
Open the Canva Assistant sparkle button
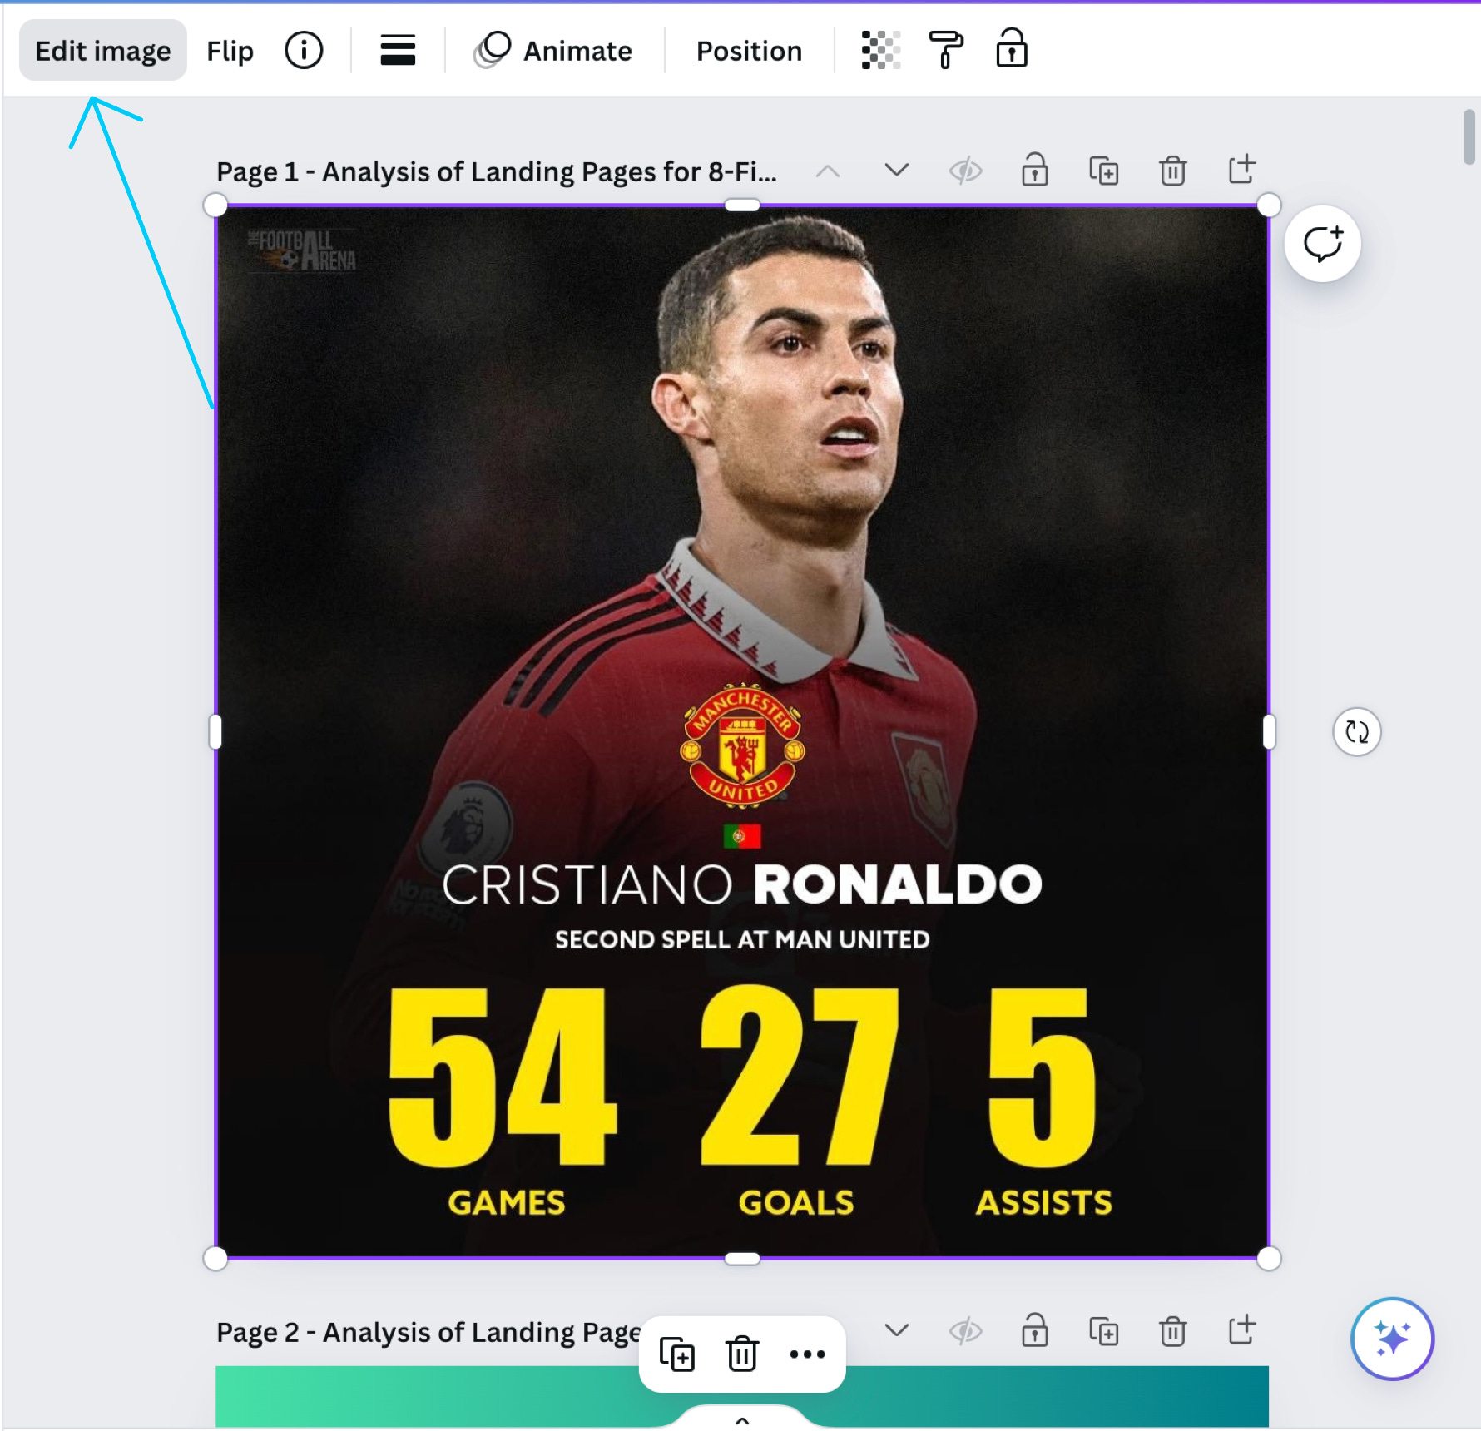(1393, 1339)
